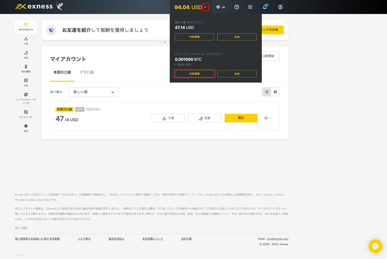Open the apps grid icon in header
The image size is (387, 259).
point(250,7)
